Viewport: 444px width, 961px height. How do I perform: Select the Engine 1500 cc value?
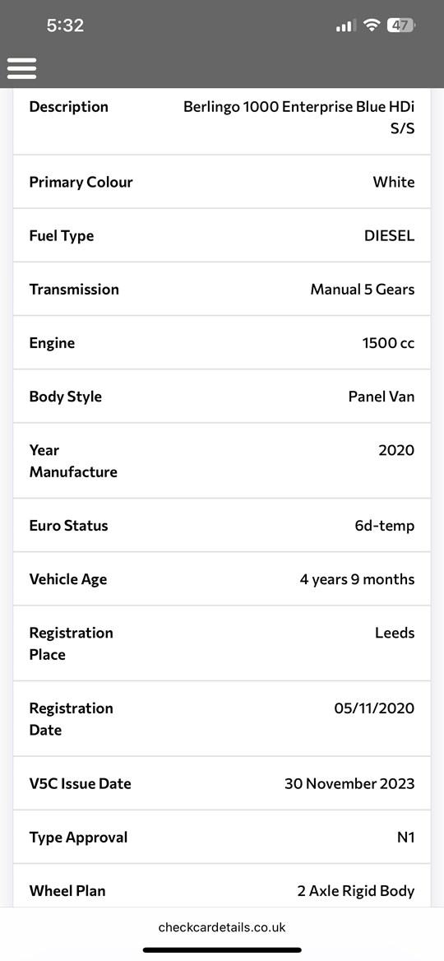coord(388,343)
